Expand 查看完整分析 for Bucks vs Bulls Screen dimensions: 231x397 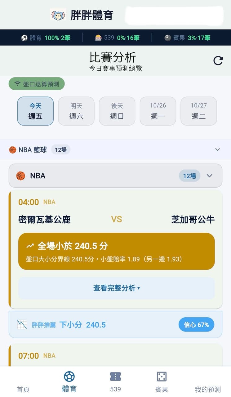tap(117, 288)
